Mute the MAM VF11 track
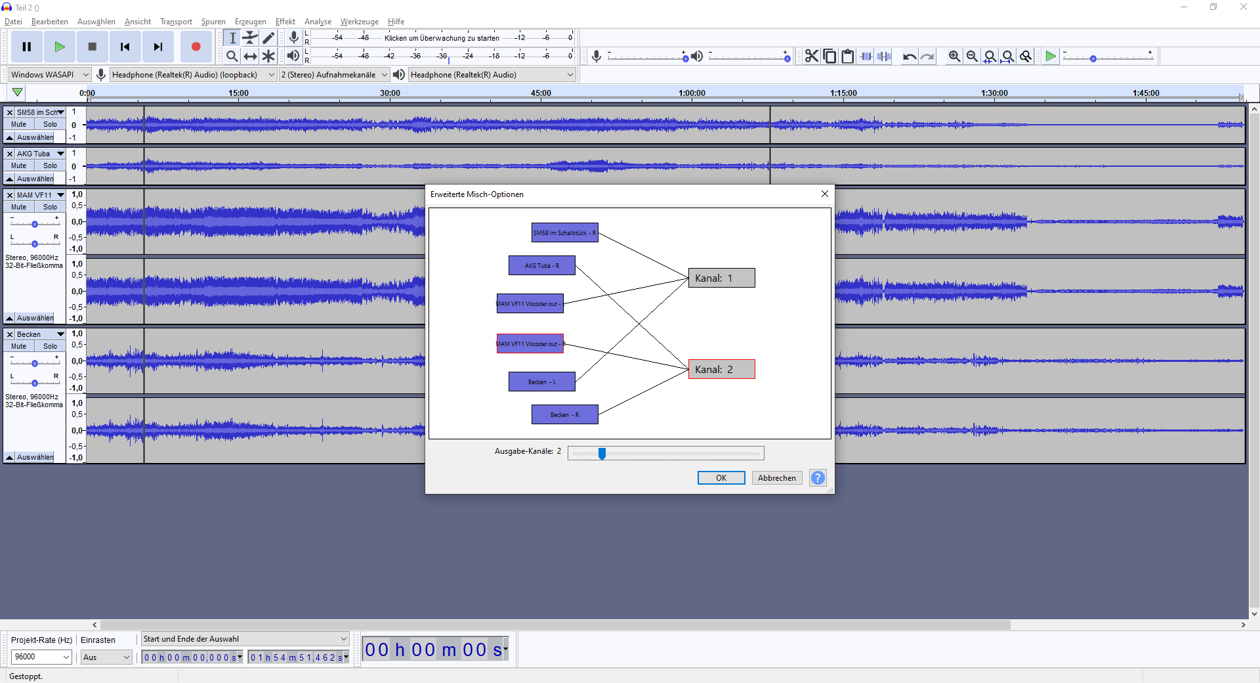The width and height of the screenshot is (1260, 683). pos(19,207)
